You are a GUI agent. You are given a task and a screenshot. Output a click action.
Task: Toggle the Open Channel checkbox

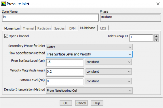coord(6,36)
